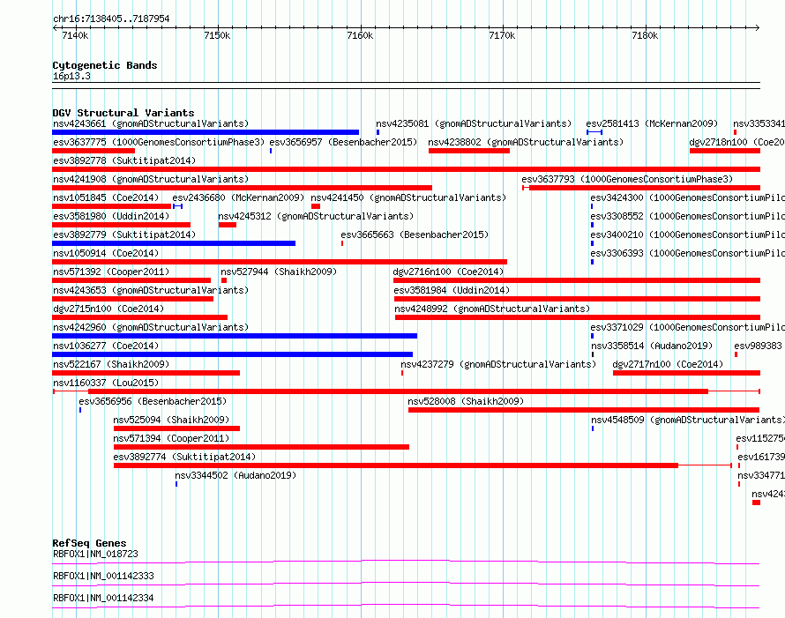Open nsv4241908 gnomADStructuralVariants entry
The height and width of the screenshot is (618, 785).
pos(151,179)
